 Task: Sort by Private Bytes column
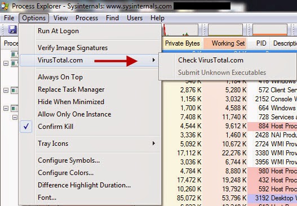pyautogui.click(x=183, y=43)
